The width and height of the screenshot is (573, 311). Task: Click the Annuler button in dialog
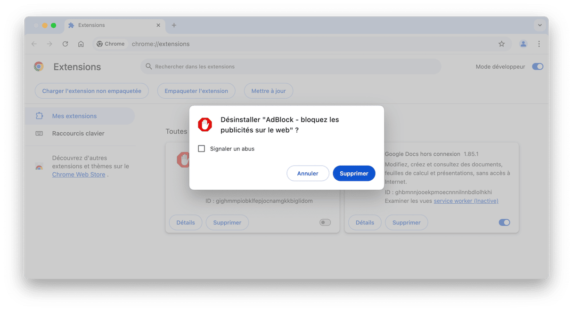308,173
